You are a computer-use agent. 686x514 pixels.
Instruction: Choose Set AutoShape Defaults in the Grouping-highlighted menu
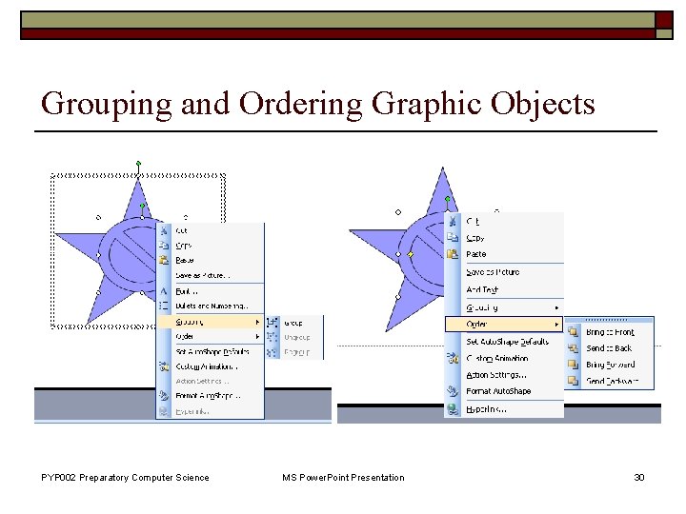coord(212,351)
